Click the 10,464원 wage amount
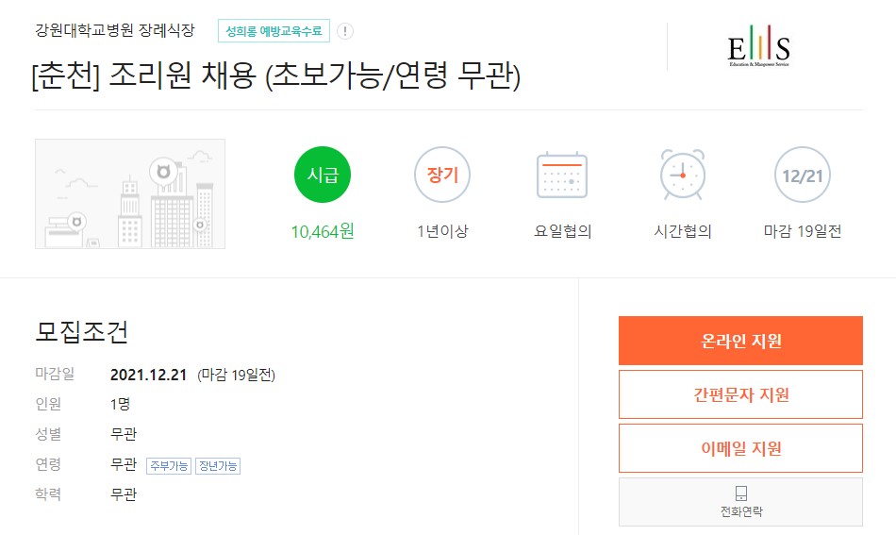This screenshot has width=896, height=535. click(x=323, y=231)
